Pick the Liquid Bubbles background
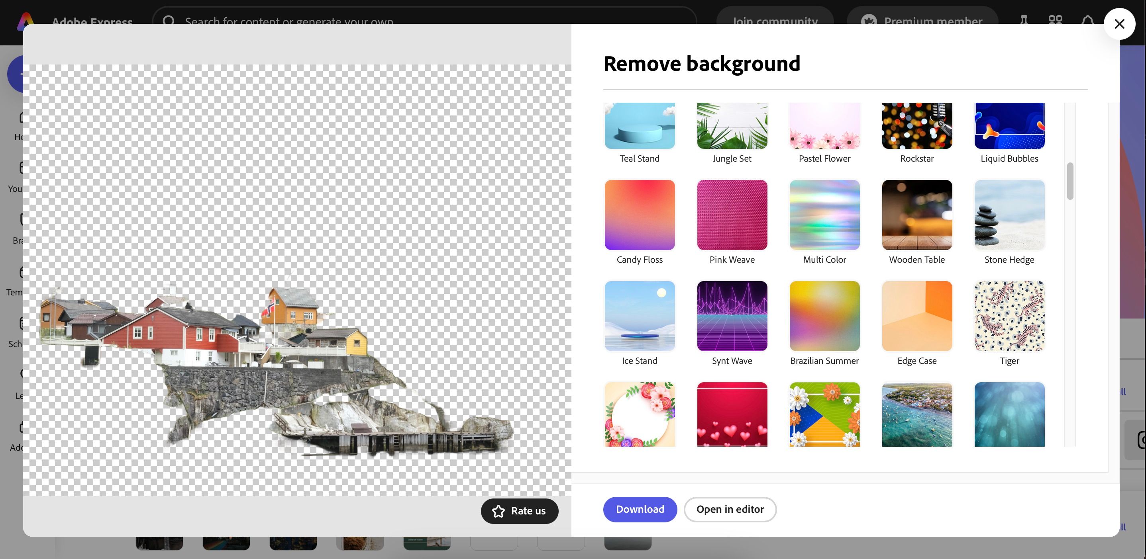The width and height of the screenshot is (1146, 559). [x=1009, y=126]
